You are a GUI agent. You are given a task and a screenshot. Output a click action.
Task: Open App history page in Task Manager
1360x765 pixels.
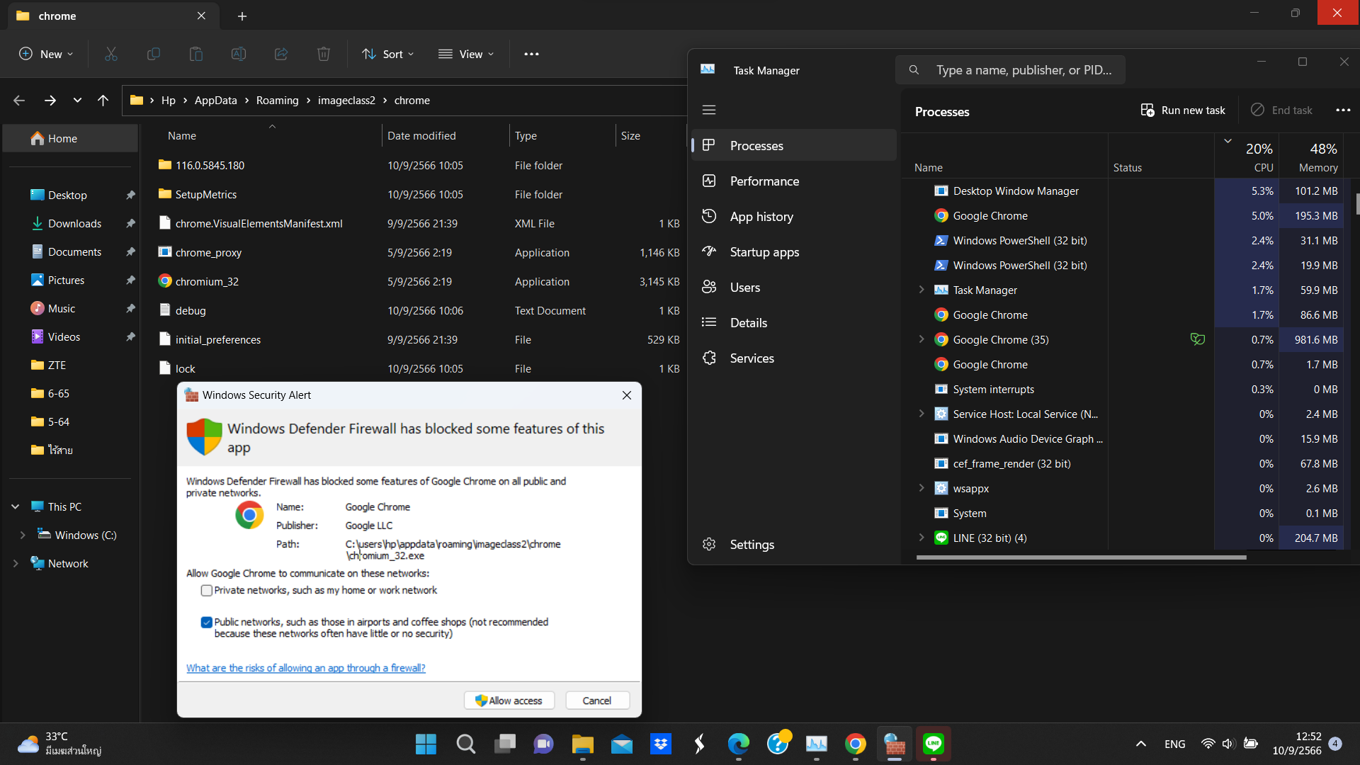click(794, 217)
